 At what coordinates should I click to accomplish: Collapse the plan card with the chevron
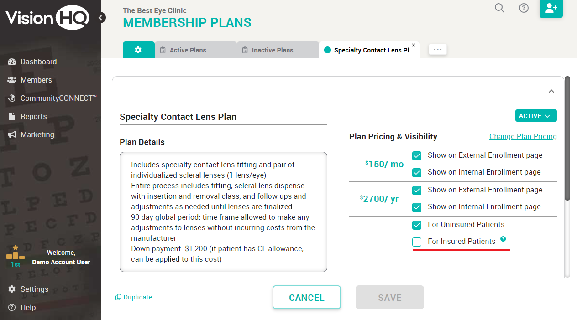coord(551,91)
